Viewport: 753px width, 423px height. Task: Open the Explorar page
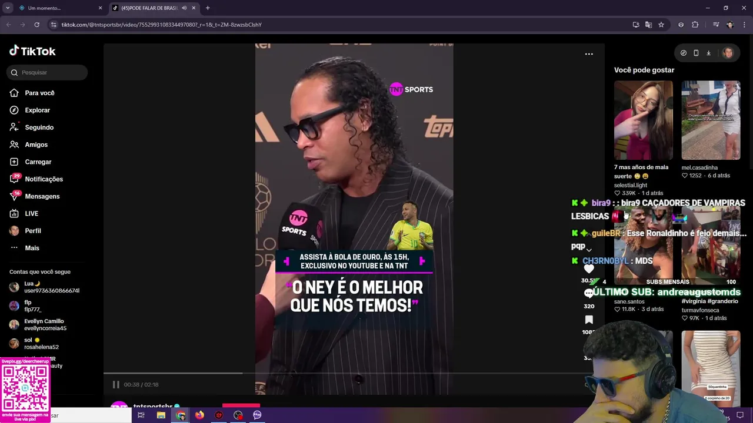click(x=37, y=110)
